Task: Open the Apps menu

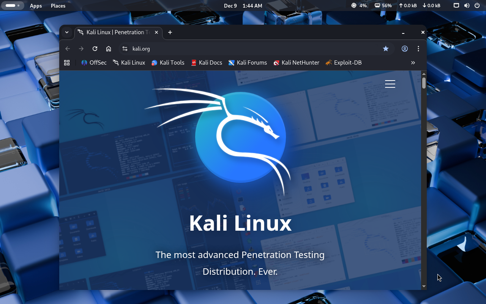Action: tap(36, 6)
